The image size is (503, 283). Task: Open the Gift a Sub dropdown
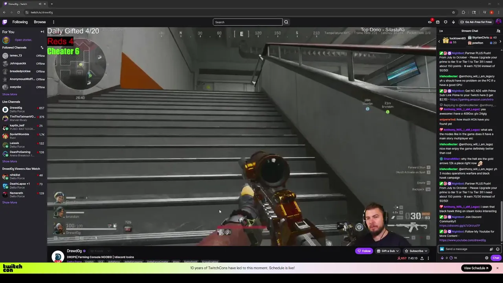click(x=387, y=251)
